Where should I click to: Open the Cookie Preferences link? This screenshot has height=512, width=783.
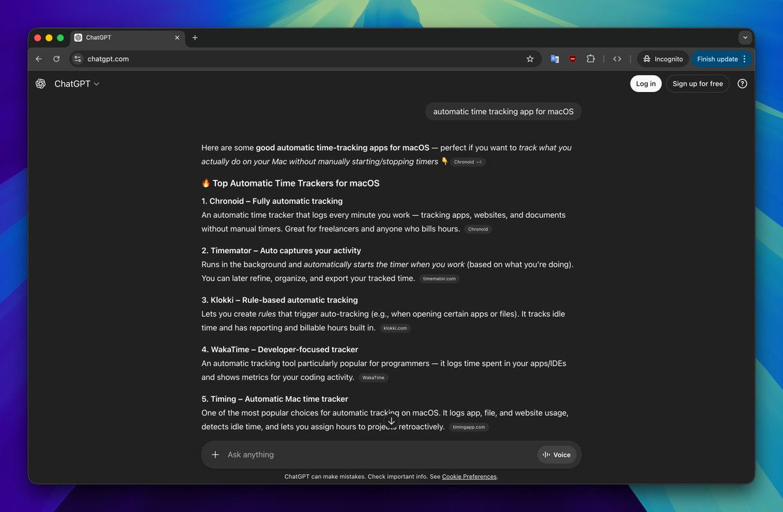[x=469, y=477]
